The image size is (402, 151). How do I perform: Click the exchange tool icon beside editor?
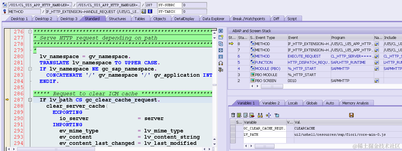click(220, 44)
